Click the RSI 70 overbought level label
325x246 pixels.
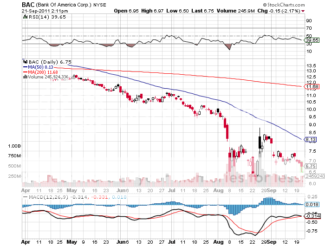306,28
